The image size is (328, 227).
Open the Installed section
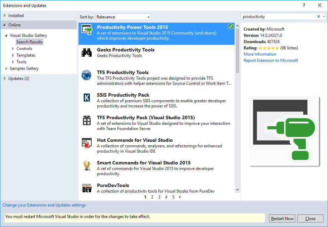point(16,15)
